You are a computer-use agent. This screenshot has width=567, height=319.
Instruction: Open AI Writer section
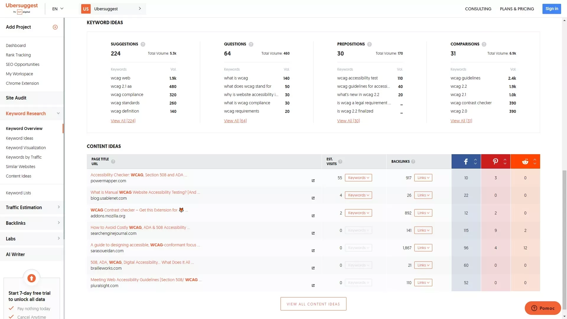point(32,254)
